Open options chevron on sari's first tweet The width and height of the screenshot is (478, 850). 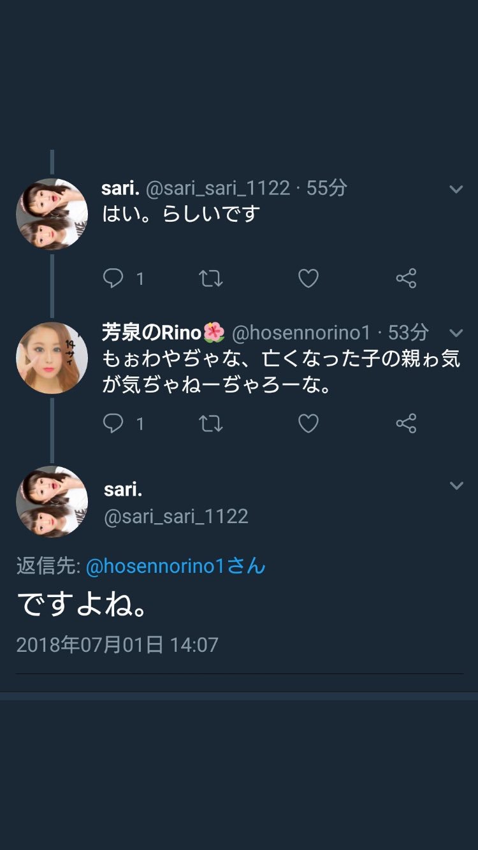tap(456, 189)
